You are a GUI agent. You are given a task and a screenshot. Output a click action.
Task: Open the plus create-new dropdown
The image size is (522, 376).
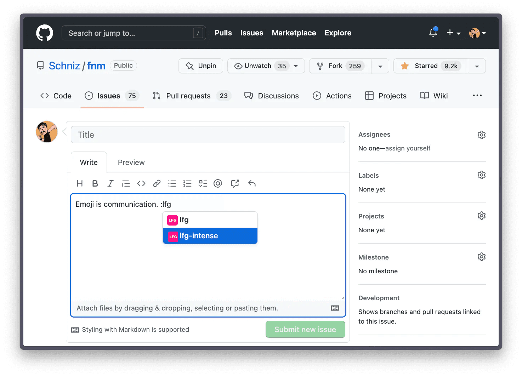pos(453,33)
